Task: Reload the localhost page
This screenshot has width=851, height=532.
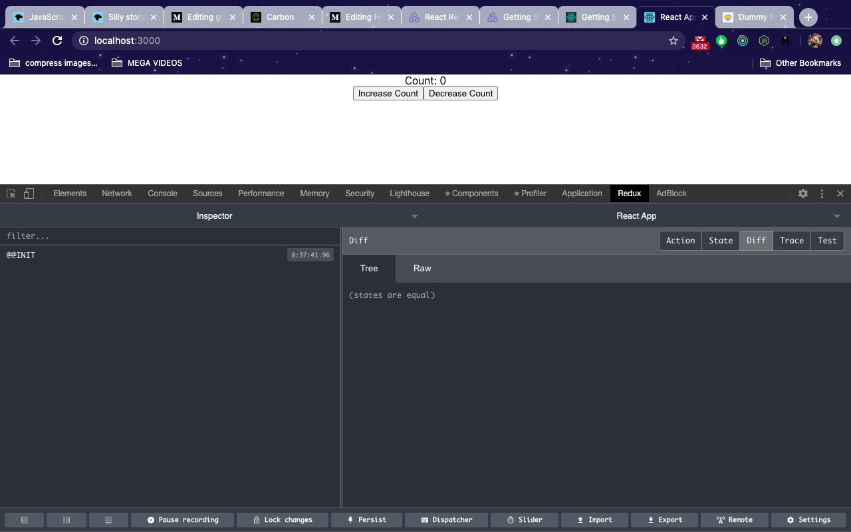Action: pyautogui.click(x=57, y=41)
